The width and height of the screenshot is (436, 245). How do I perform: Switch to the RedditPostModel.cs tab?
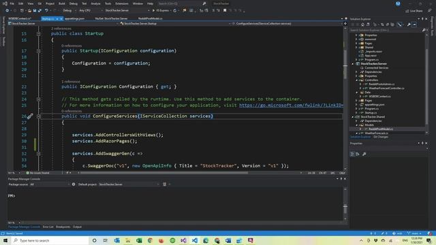pyautogui.click(x=151, y=18)
